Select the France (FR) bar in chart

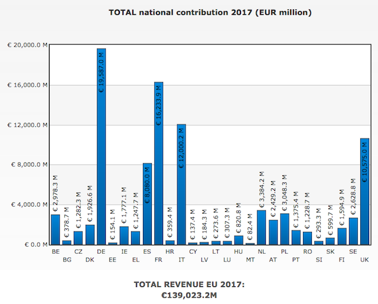[x=158, y=165]
